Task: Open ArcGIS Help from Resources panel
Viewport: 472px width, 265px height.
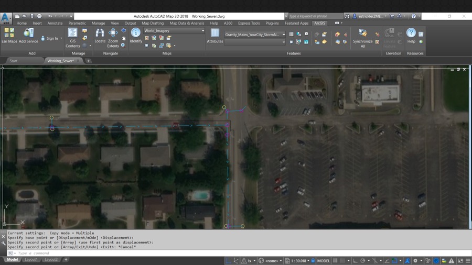Action: tap(411, 36)
